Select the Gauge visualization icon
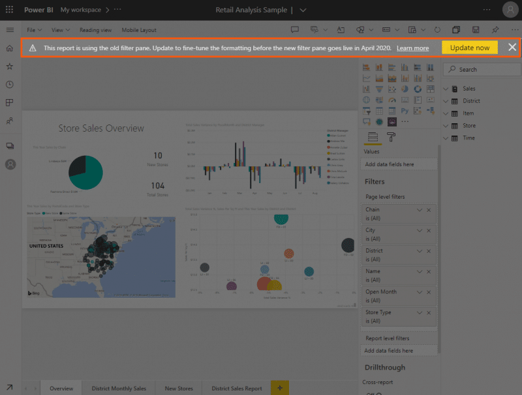Viewport: 522px width, 395px height. (x=392, y=100)
